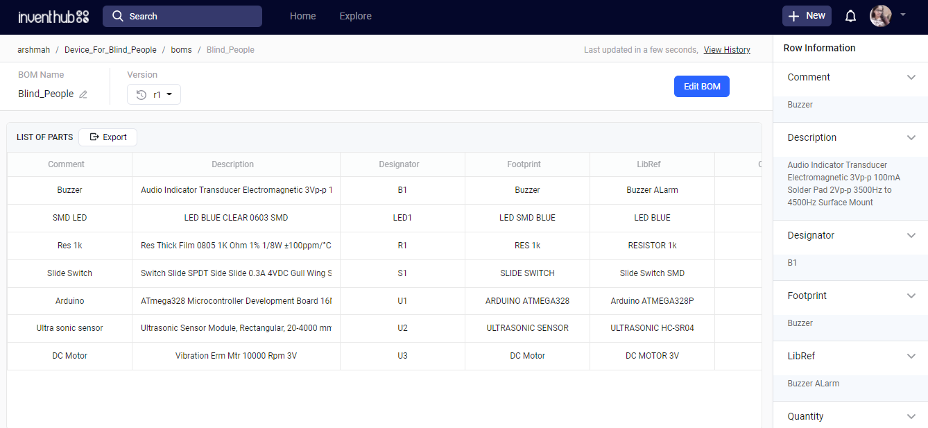Click designator B1 in the table
Image resolution: width=928 pixels, height=428 pixels.
pyautogui.click(x=402, y=190)
